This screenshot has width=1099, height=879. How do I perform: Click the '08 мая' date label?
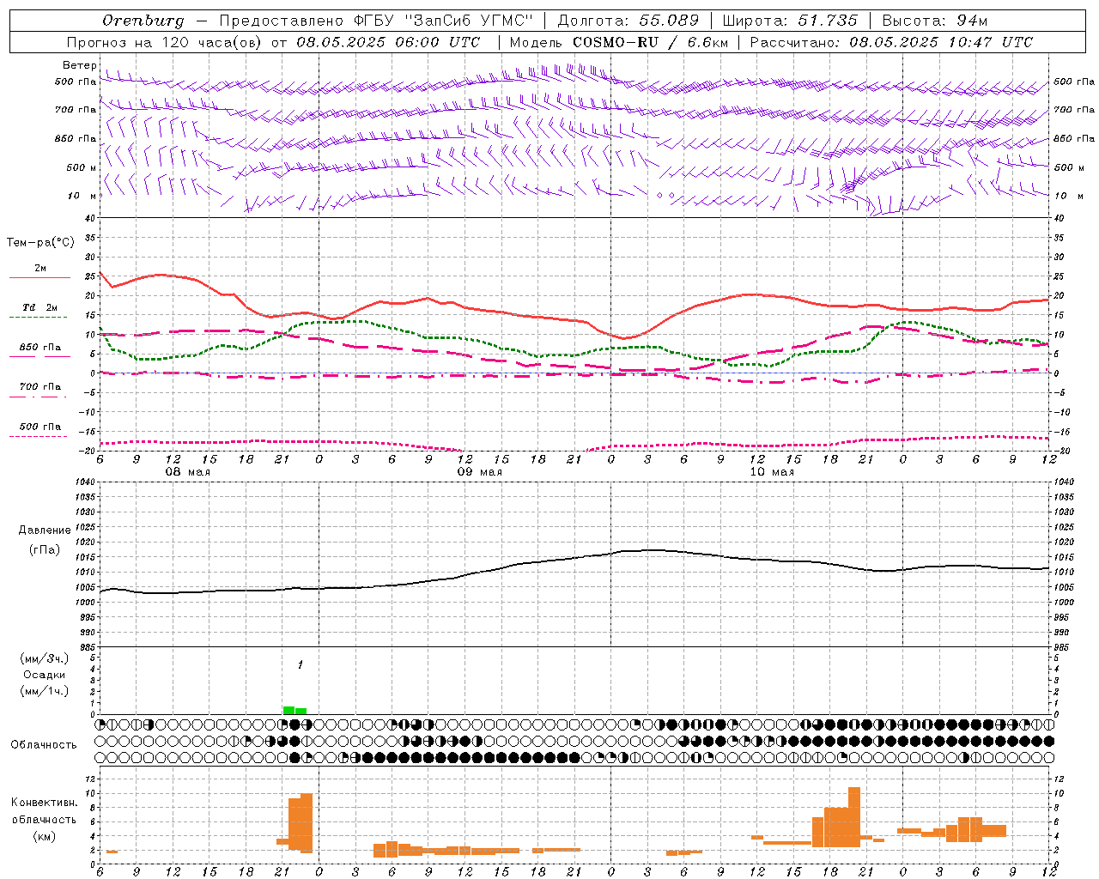click(x=187, y=472)
